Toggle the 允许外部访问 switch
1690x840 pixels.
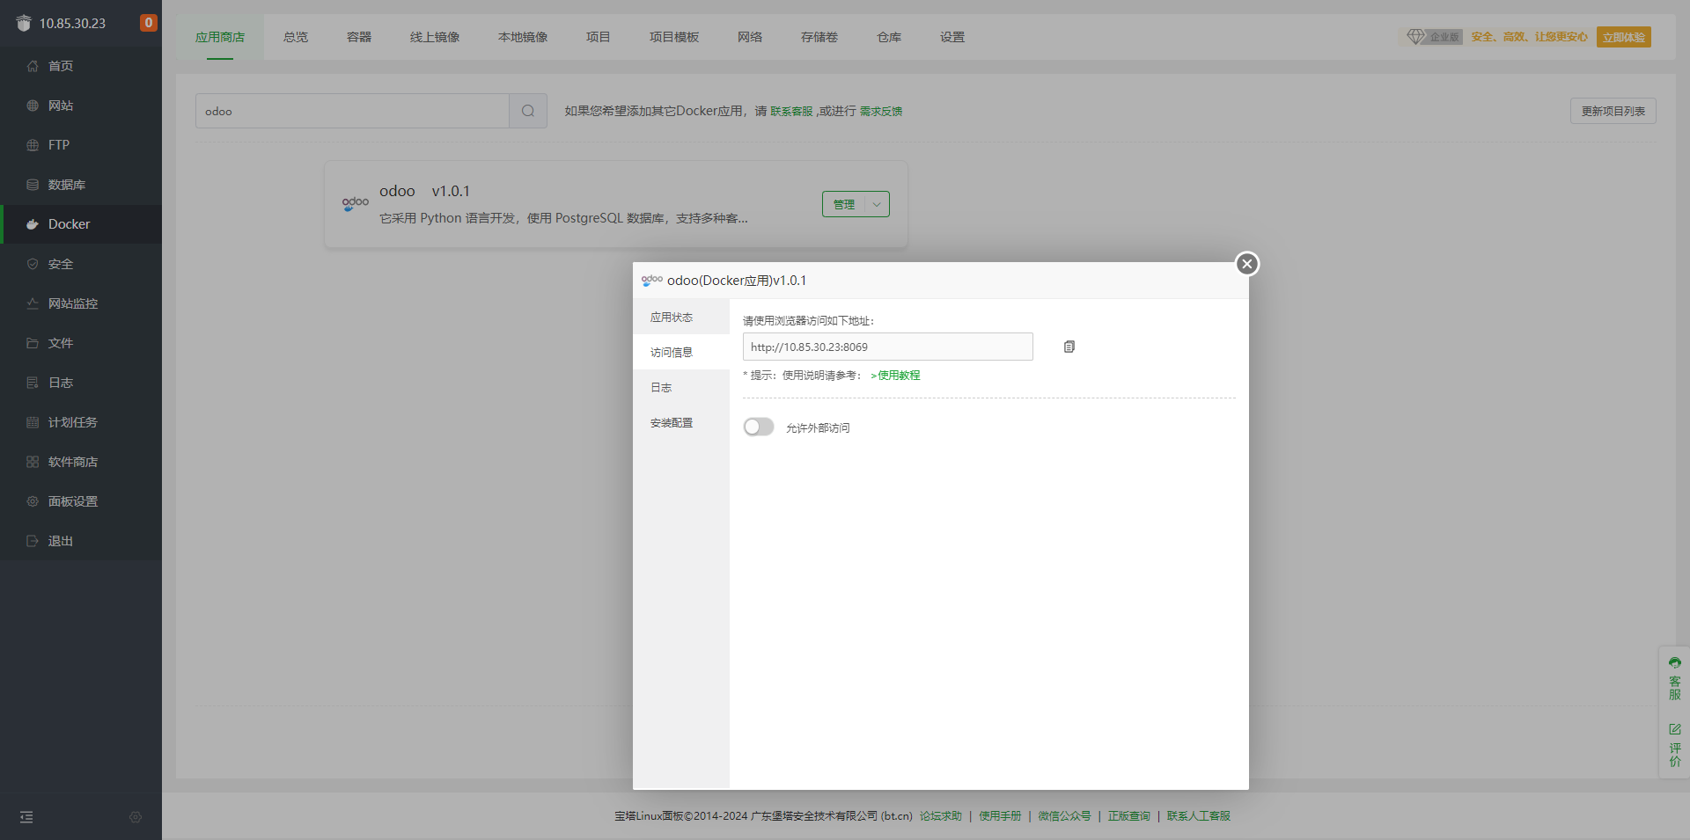click(759, 427)
